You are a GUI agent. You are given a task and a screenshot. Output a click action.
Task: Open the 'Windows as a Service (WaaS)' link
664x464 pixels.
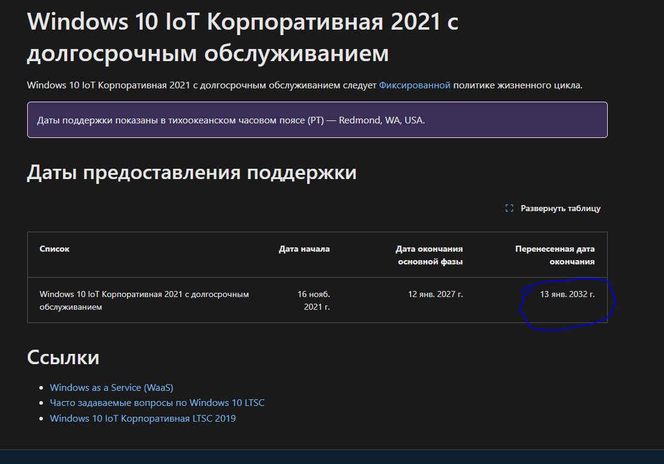tap(111, 387)
